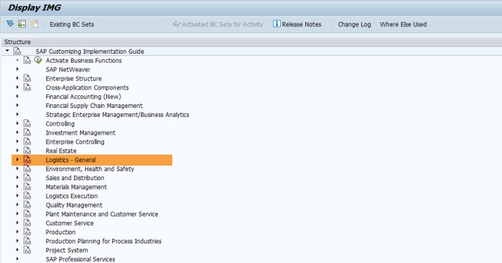Viewport: 502px width, 263px height.
Task: Open the Change Log
Action: (354, 24)
